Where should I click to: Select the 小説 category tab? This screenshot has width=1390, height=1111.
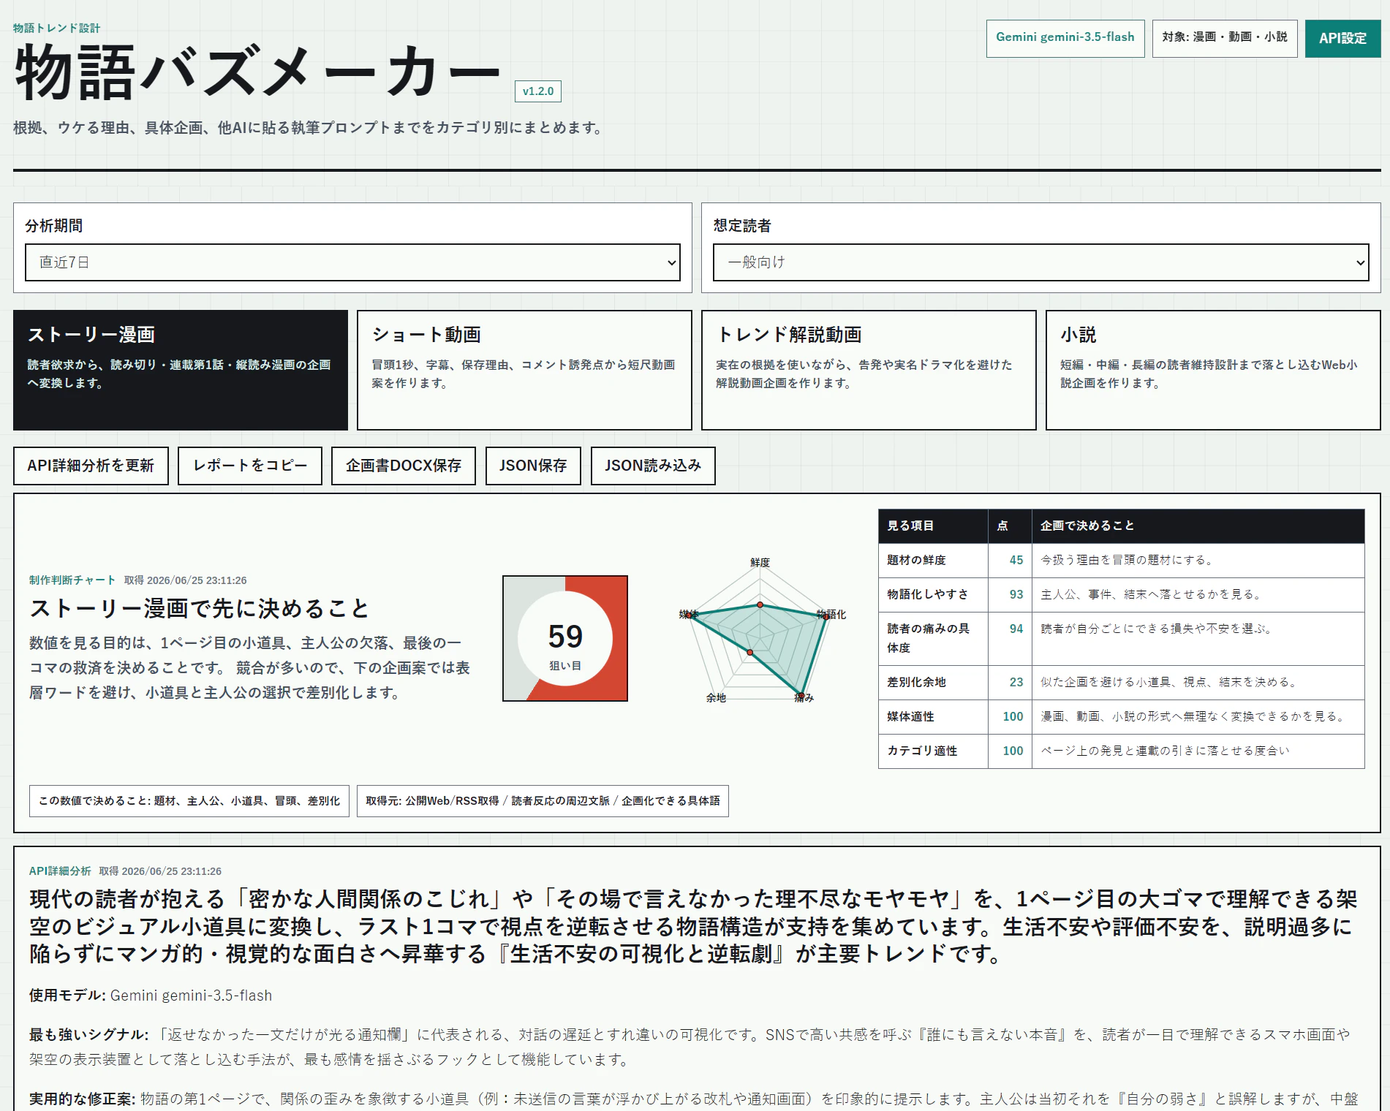tap(1213, 371)
